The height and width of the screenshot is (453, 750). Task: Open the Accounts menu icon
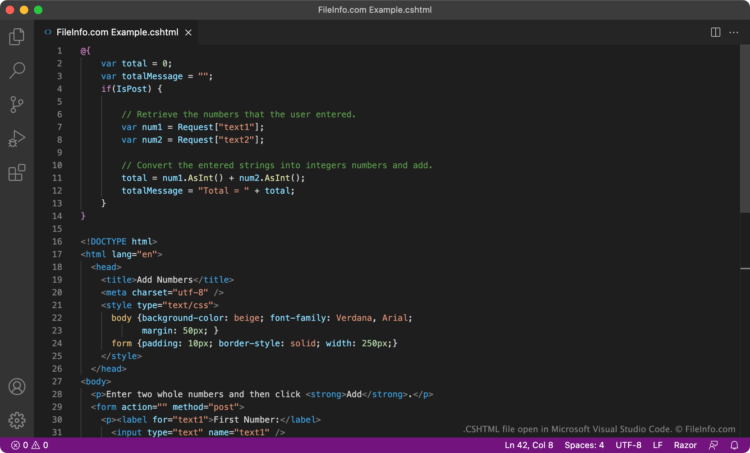pyautogui.click(x=17, y=387)
